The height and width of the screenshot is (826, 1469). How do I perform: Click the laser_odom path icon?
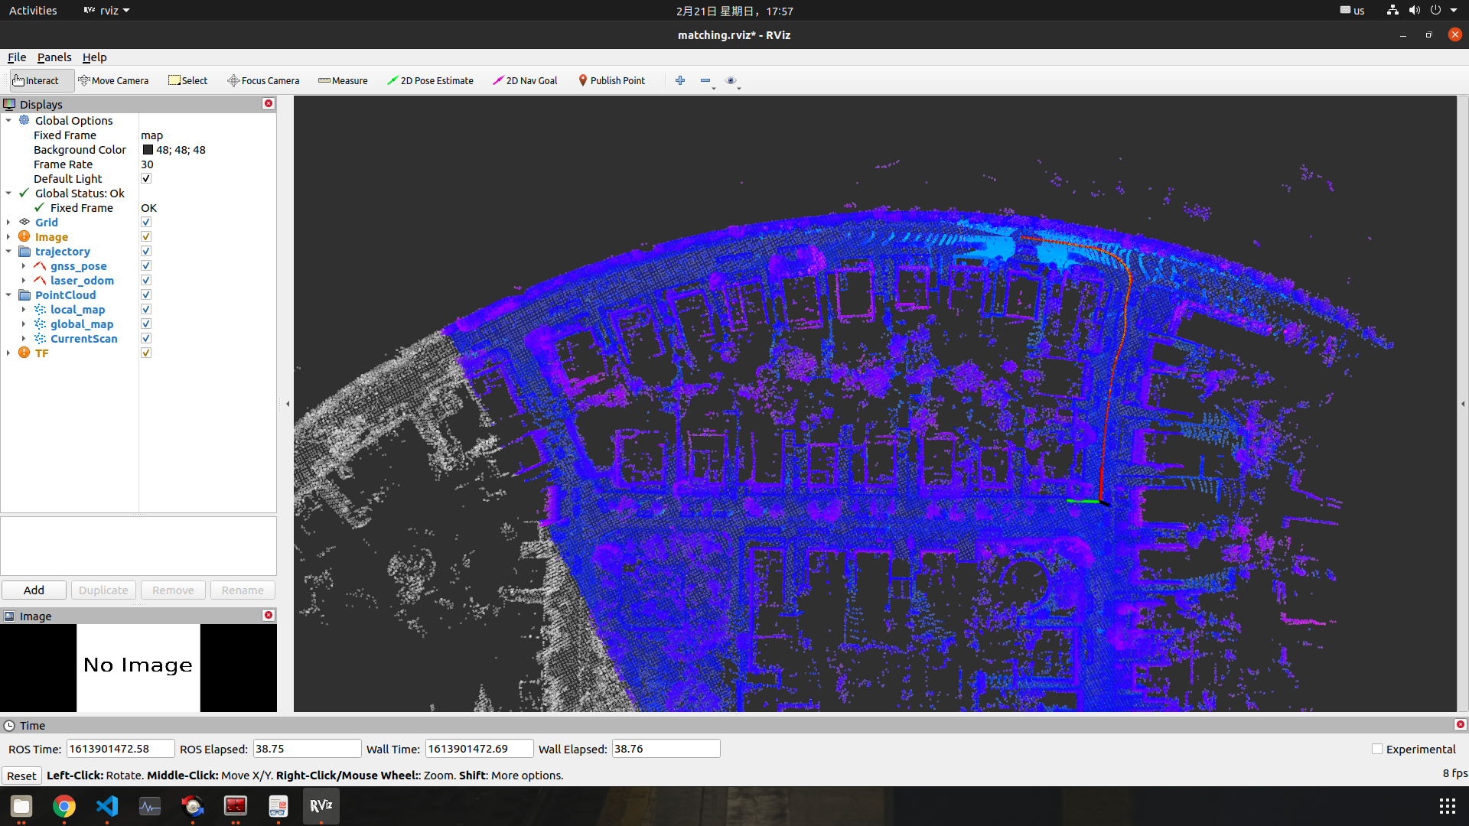40,280
